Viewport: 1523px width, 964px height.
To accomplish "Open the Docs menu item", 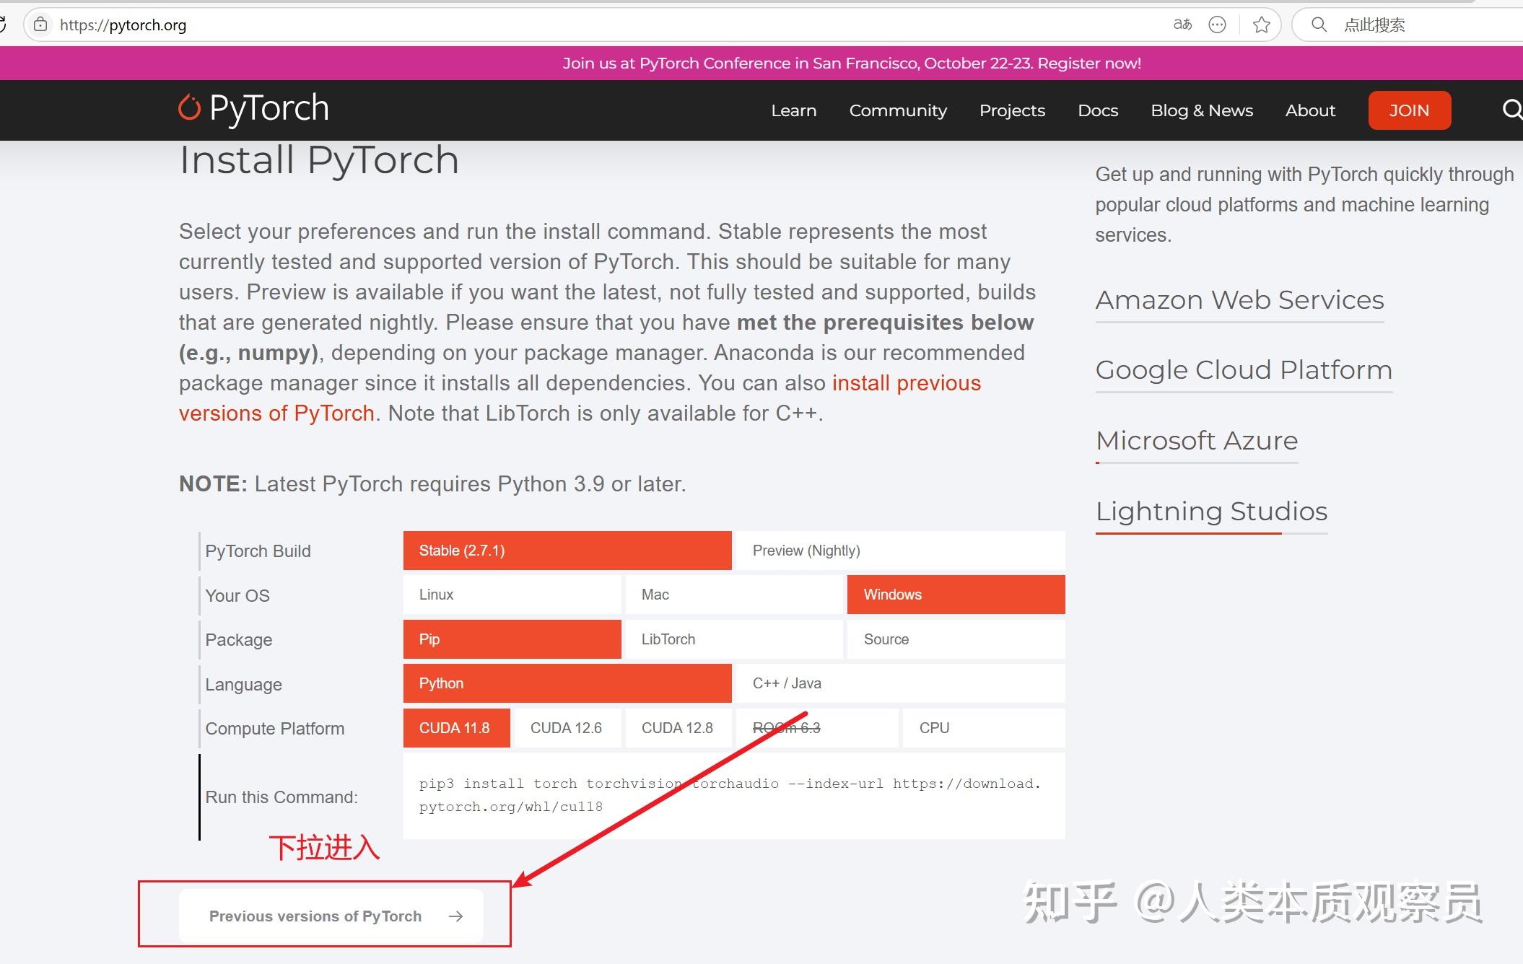I will click(1098, 110).
